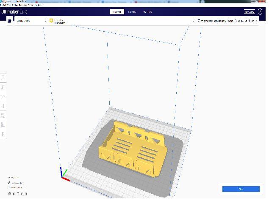Image resolution: width=269 pixels, height=200 pixels.
Task: Click the infill icon in settings bar
Action: [x=236, y=21]
